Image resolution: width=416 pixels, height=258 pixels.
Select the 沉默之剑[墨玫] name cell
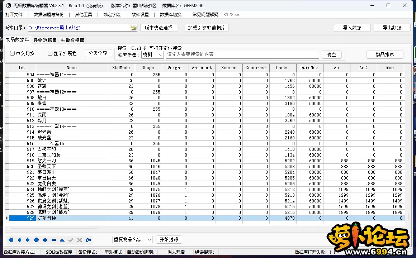[x=72, y=212]
